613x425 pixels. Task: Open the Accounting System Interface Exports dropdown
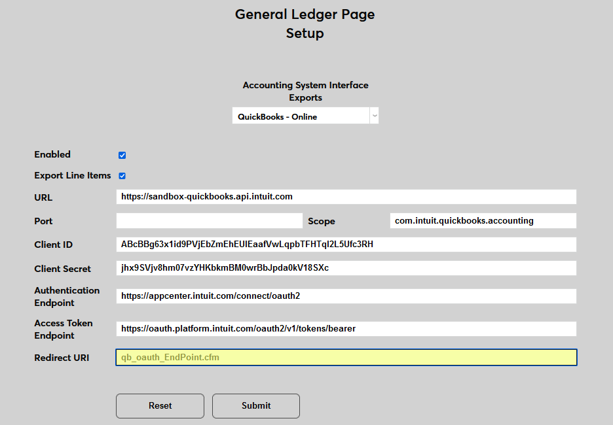pos(305,115)
